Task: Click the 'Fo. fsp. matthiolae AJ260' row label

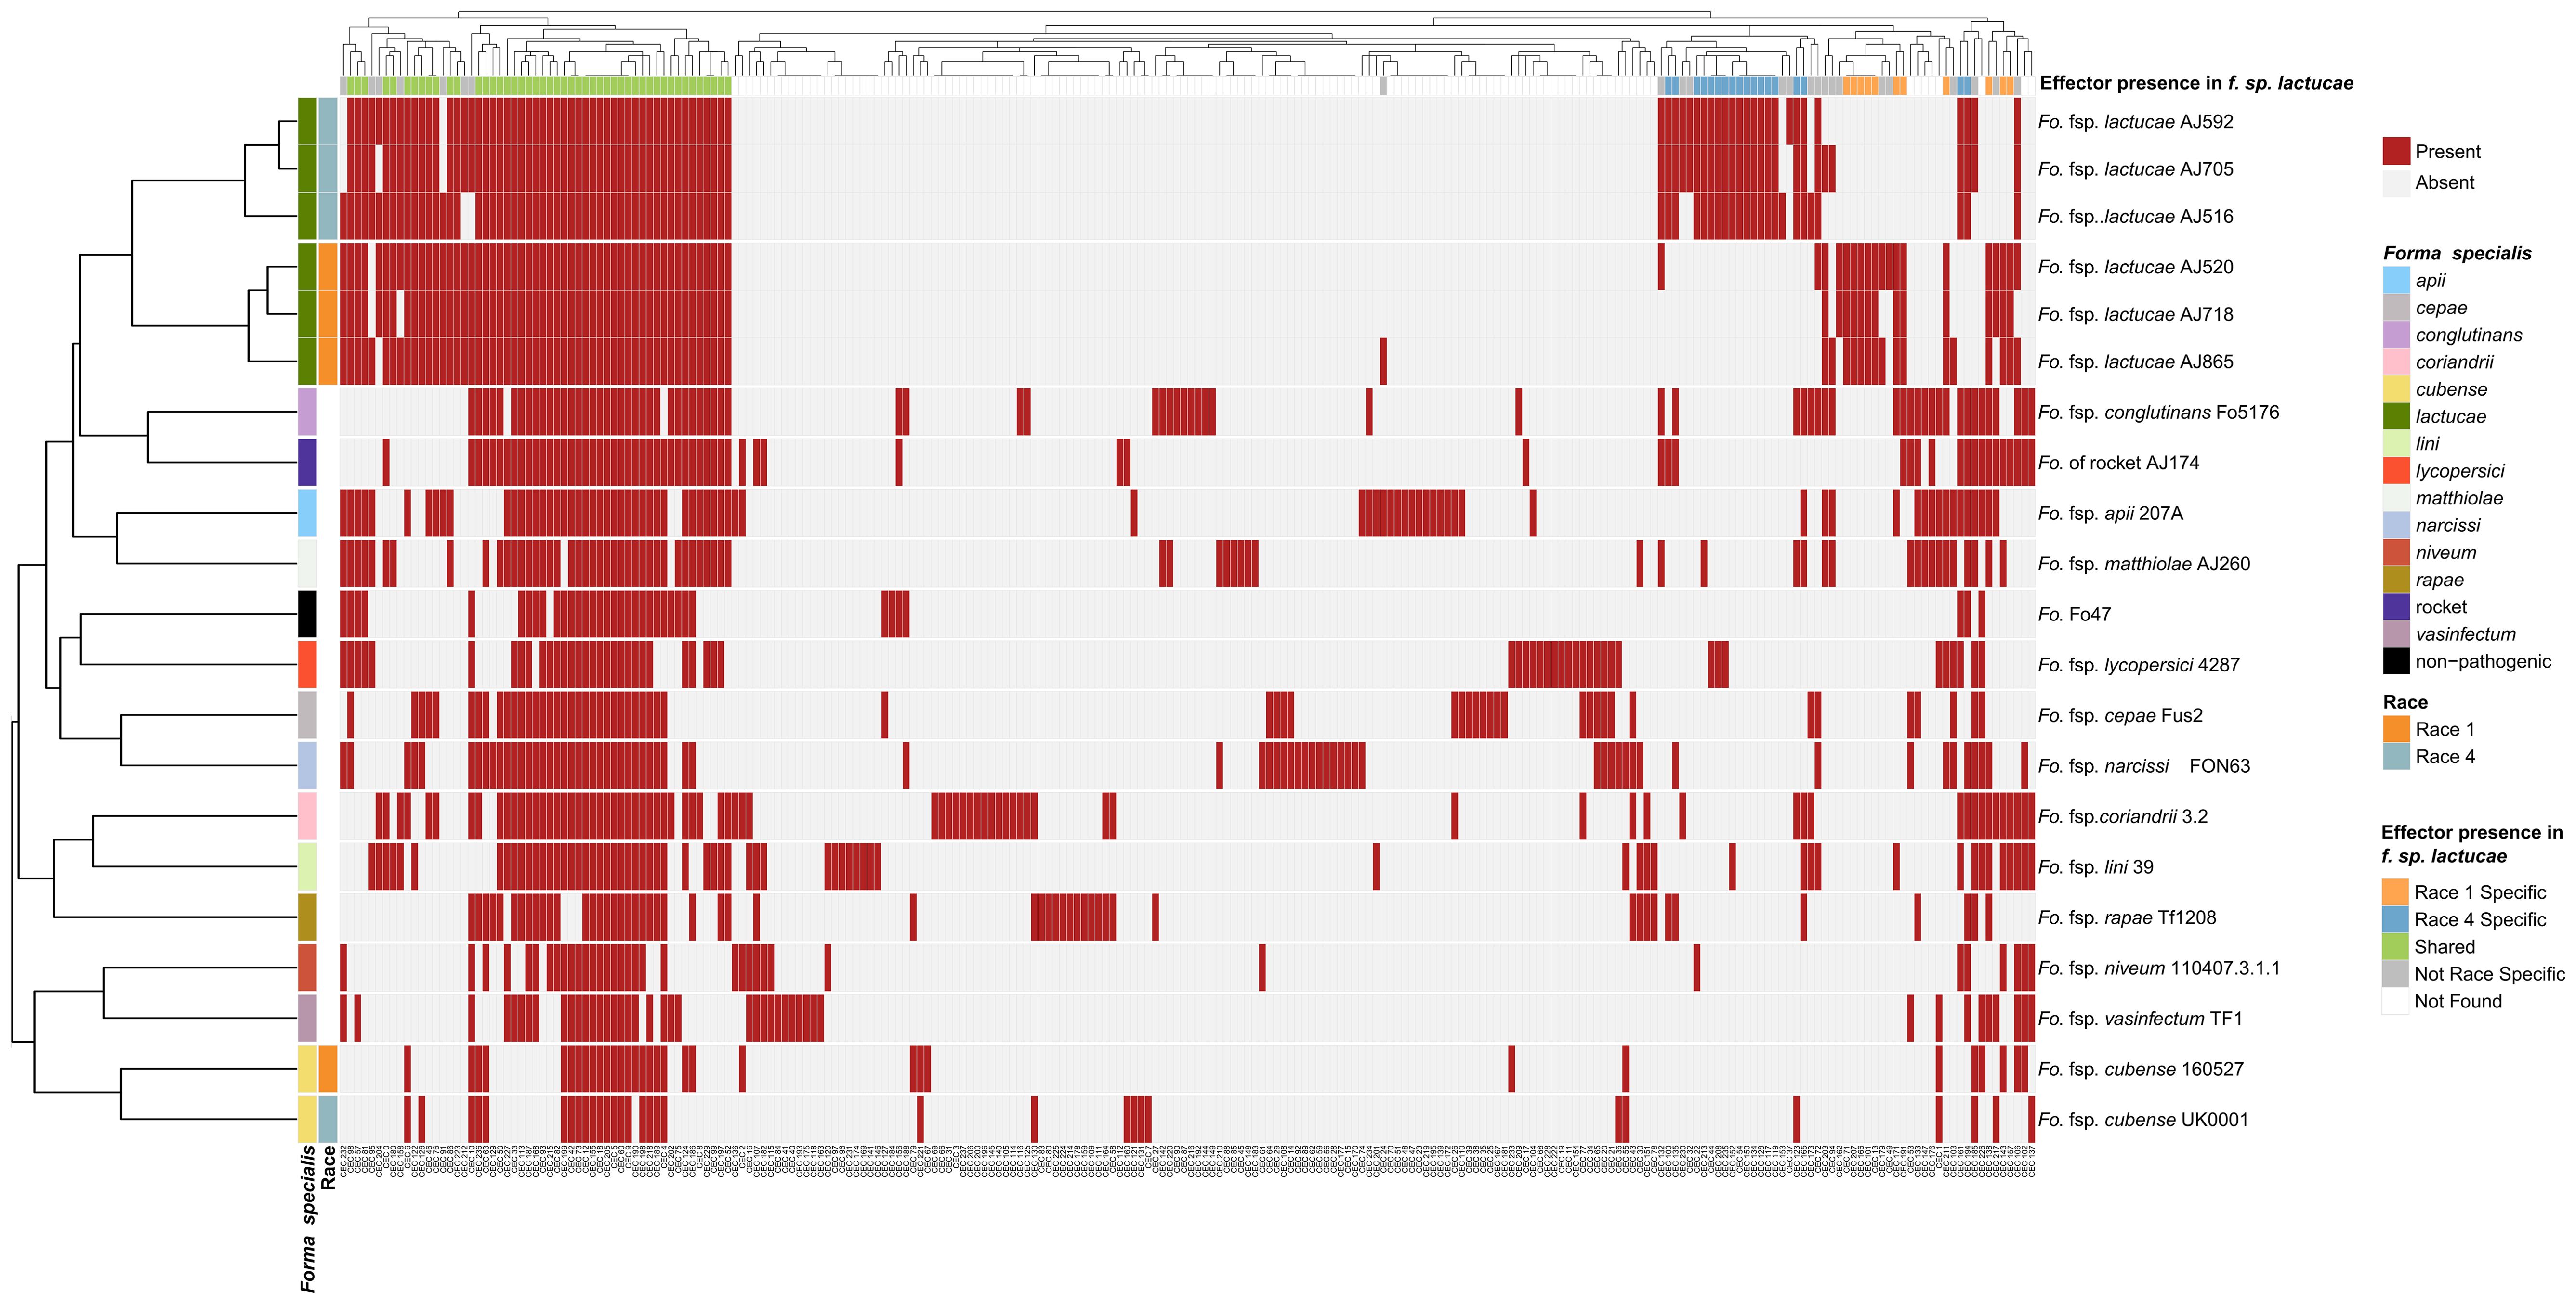Action: click(x=2144, y=565)
